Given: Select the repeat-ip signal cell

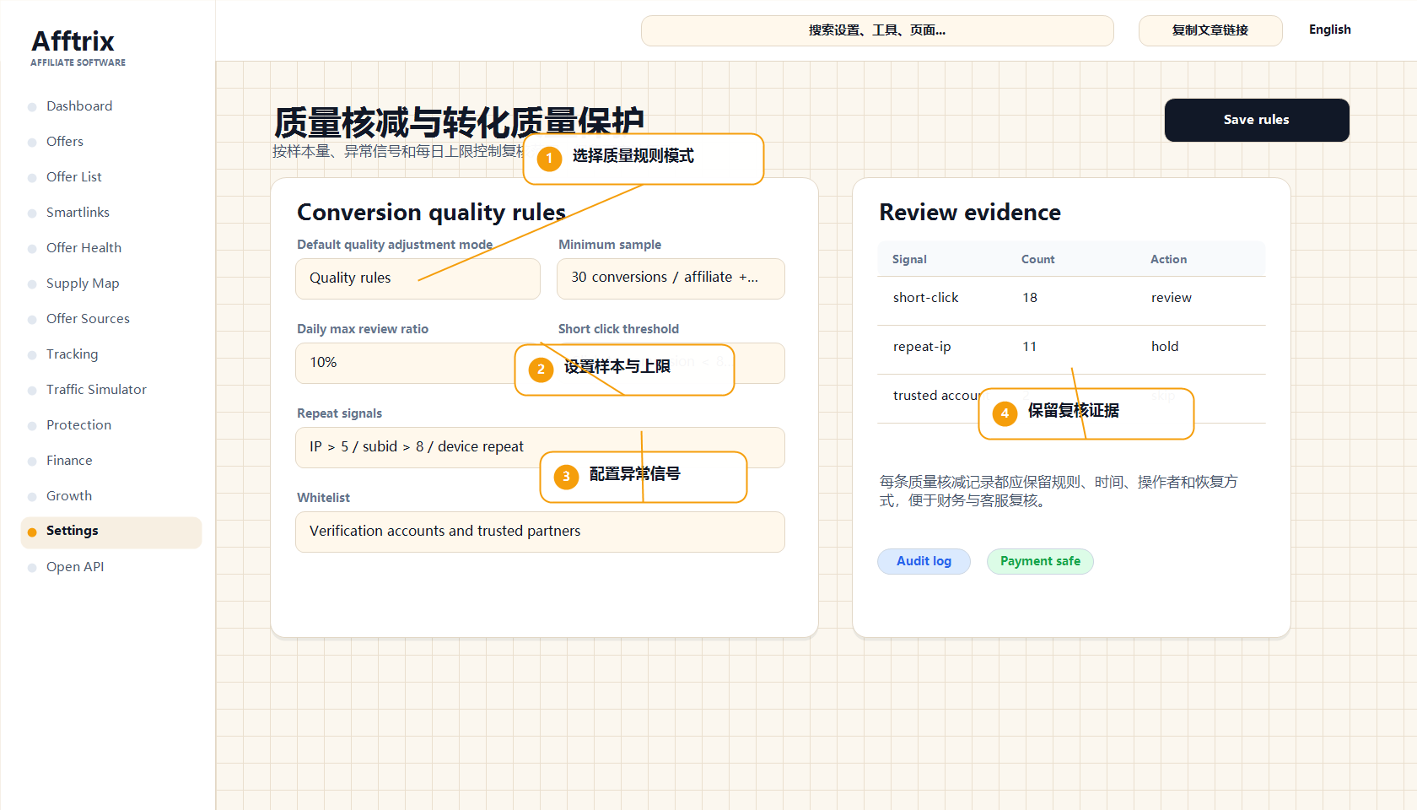Looking at the screenshot, I should pyautogui.click(x=922, y=347).
